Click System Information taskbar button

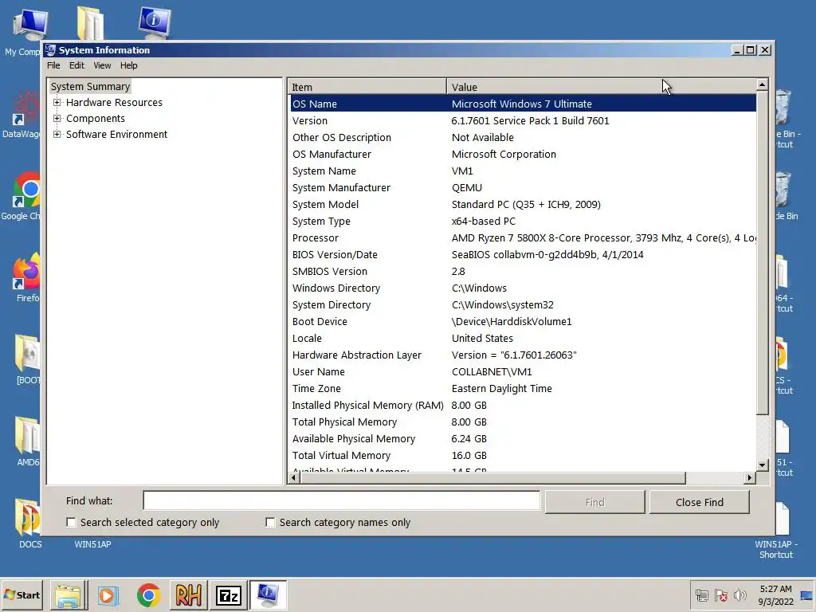click(268, 595)
